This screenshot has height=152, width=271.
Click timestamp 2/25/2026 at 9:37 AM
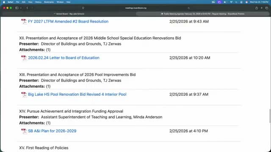pos(189,95)
